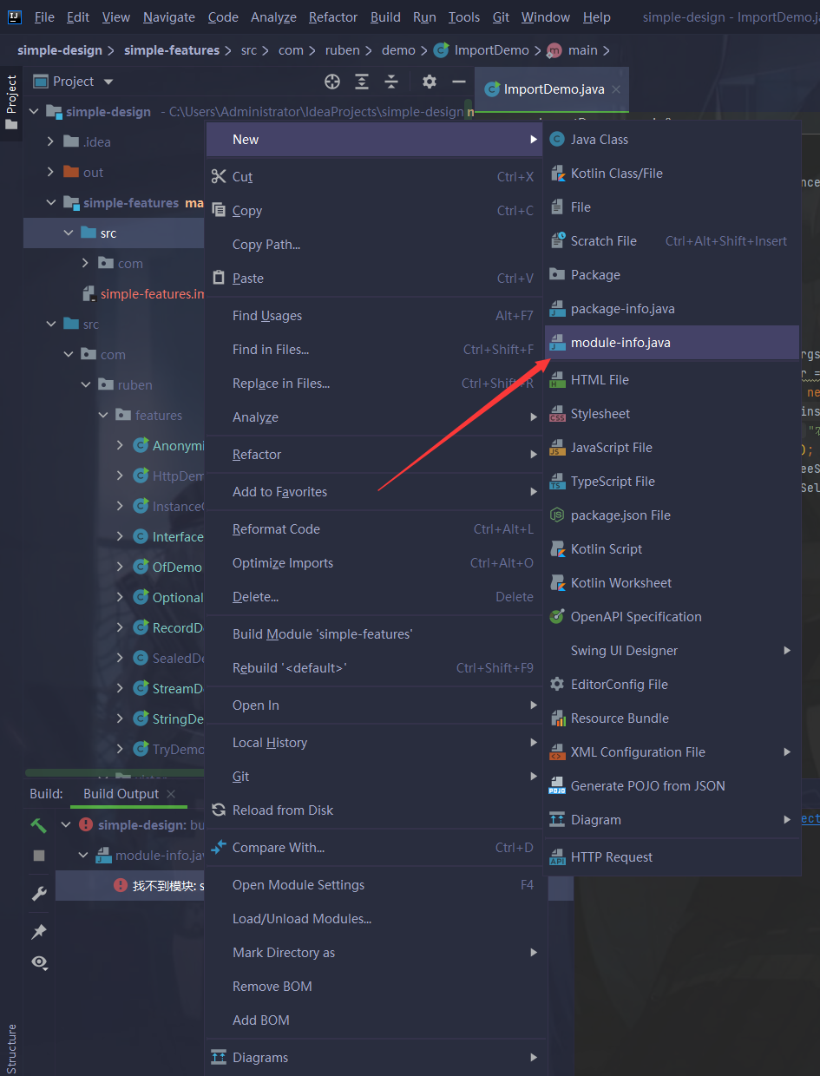The image size is (820, 1076).
Task: Click the Collapse All icon in Project panel
Action: tap(391, 82)
